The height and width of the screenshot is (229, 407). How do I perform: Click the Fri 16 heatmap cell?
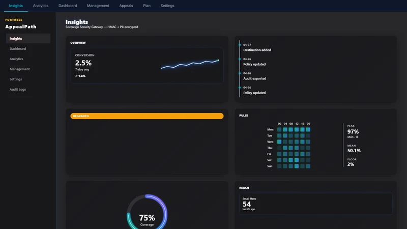(302, 154)
